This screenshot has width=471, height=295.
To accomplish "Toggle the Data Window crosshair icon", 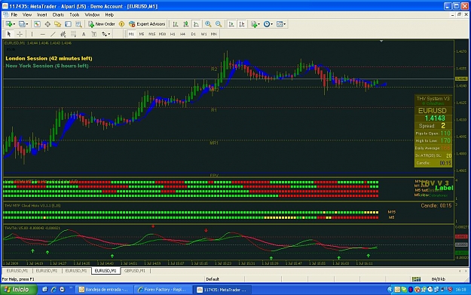I will tap(47, 24).
